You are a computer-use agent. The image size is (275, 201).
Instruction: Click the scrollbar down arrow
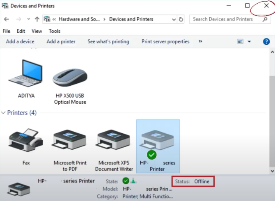(272, 171)
